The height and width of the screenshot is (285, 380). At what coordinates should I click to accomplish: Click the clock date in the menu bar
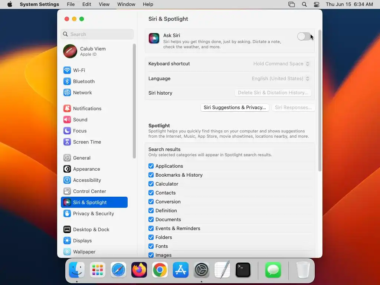click(349, 4)
